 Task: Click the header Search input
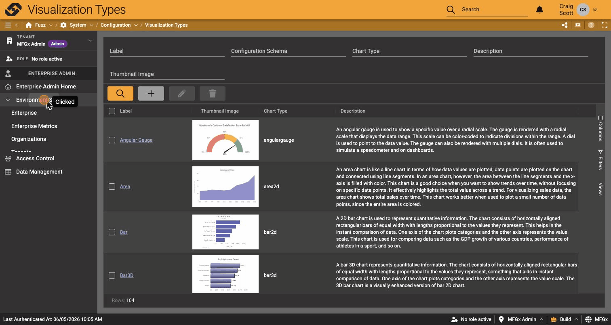(494, 9)
